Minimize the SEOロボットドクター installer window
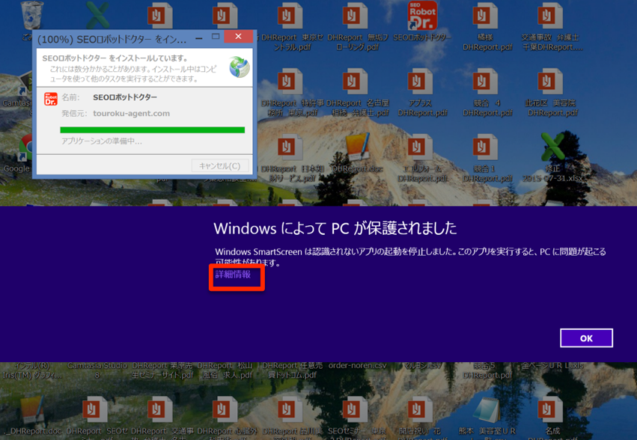The image size is (637, 440). (198, 38)
